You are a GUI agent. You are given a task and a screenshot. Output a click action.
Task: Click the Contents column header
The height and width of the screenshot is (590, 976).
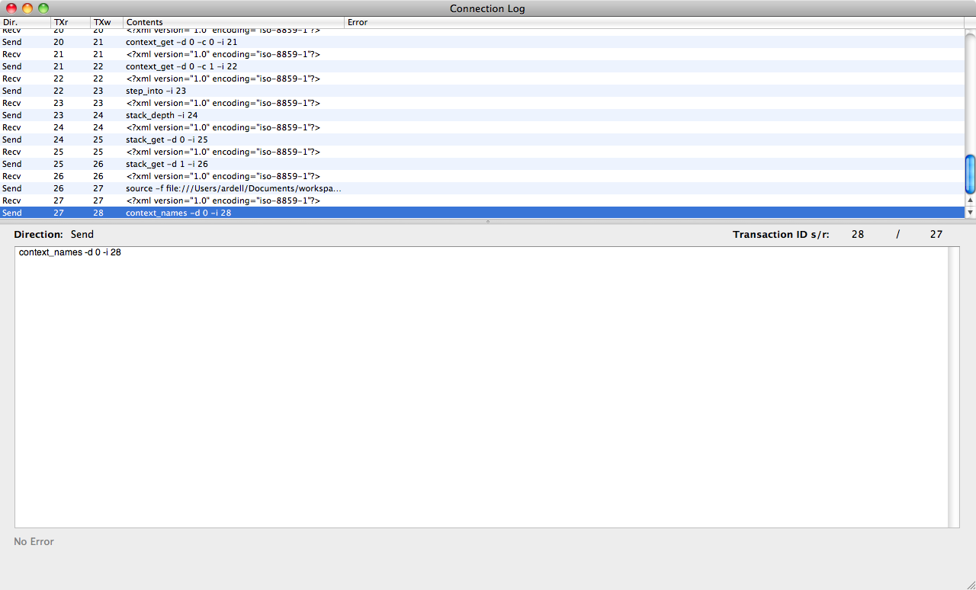point(233,22)
